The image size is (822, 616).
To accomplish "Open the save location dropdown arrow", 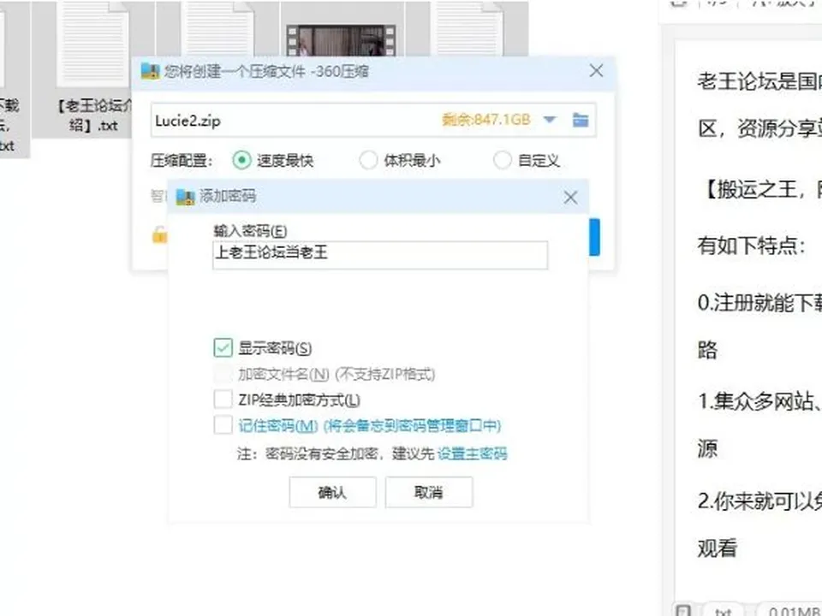I will [x=550, y=120].
